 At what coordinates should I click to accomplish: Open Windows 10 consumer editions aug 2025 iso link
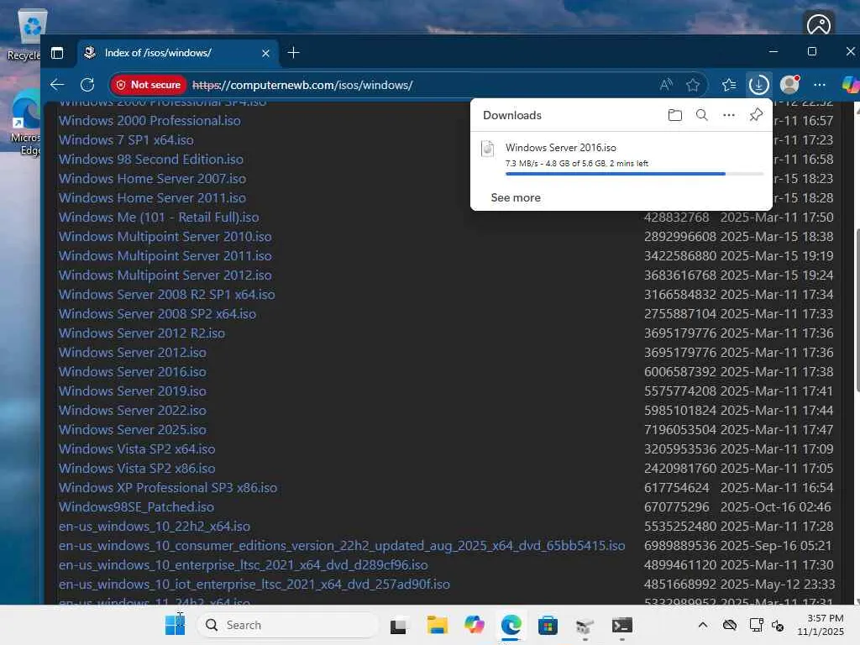tap(342, 546)
